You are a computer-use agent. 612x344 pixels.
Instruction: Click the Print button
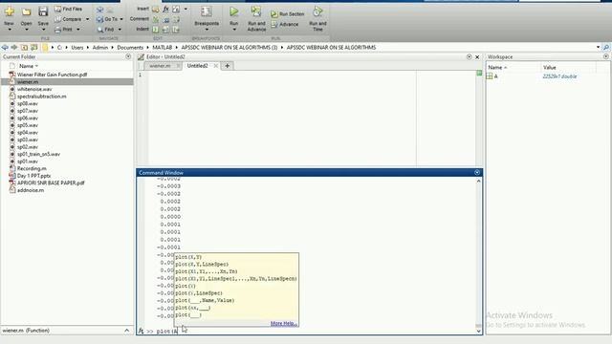[x=63, y=30]
